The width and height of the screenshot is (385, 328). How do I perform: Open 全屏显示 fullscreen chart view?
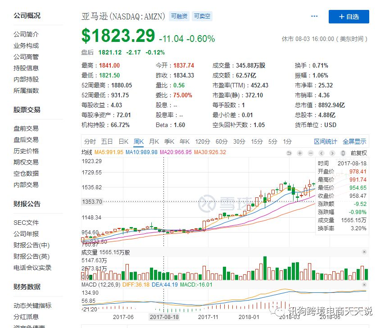(x=354, y=141)
